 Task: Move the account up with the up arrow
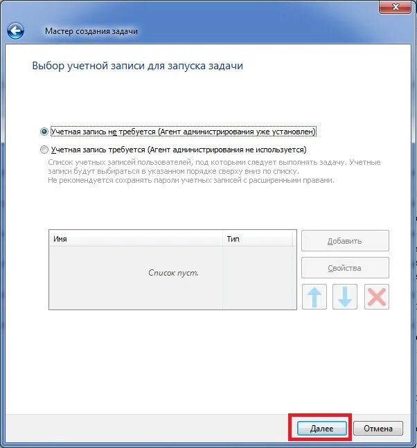coord(314,296)
